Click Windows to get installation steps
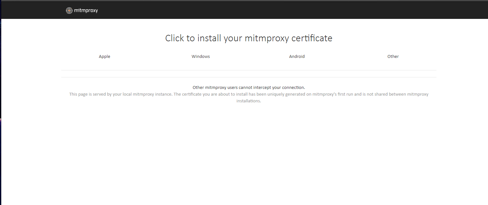This screenshot has height=205, width=488. [201, 56]
